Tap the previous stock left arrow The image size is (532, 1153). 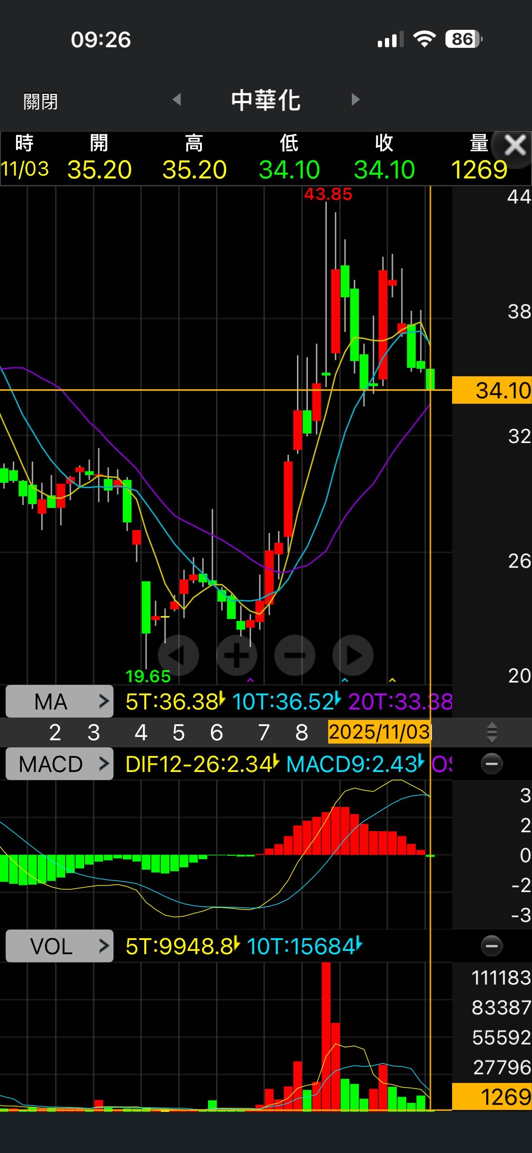pos(177,100)
